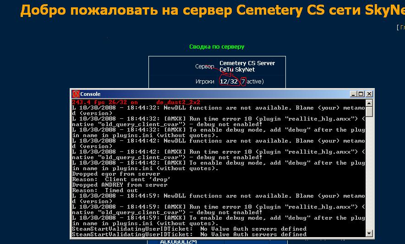Maximize the Console window

tap(361, 94)
